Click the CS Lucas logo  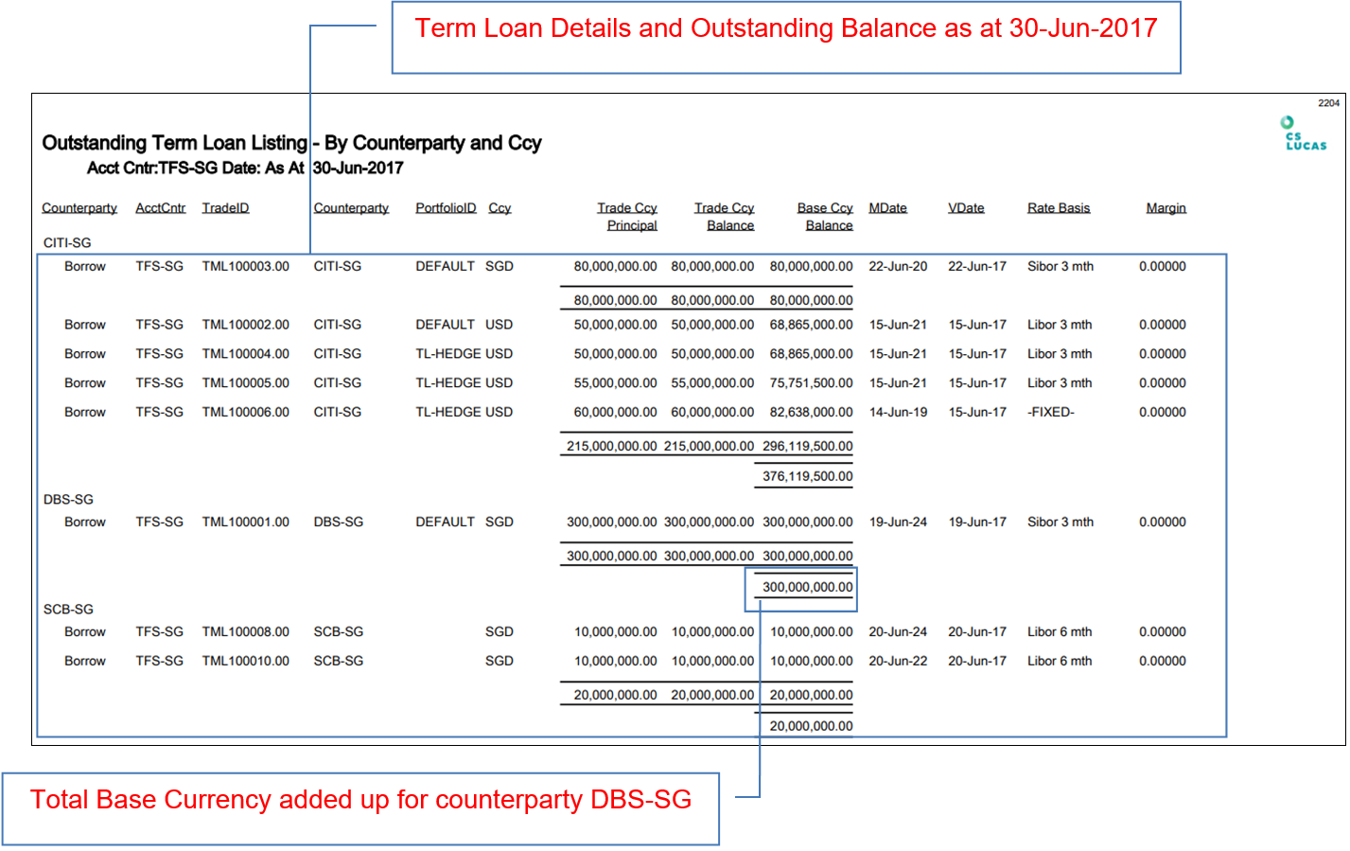(1304, 134)
